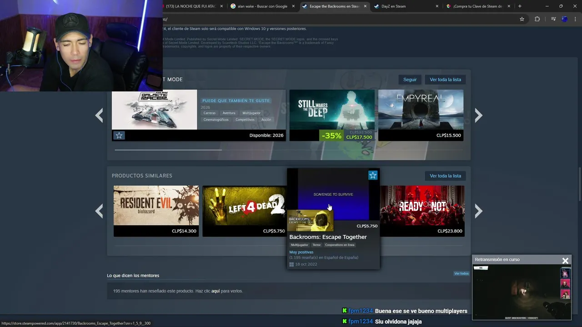Image resolution: width=582 pixels, height=327 pixels.
Task: Click 'Disponible: 2026' release text
Action: 266,135
